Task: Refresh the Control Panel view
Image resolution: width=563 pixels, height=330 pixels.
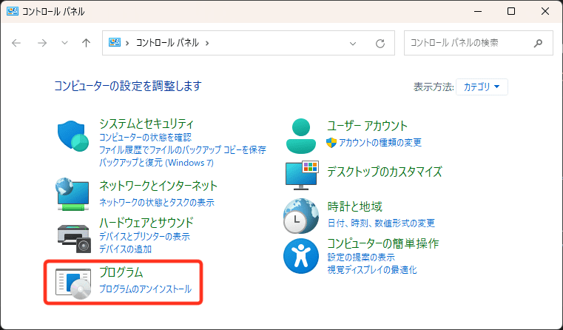Action: [x=380, y=44]
